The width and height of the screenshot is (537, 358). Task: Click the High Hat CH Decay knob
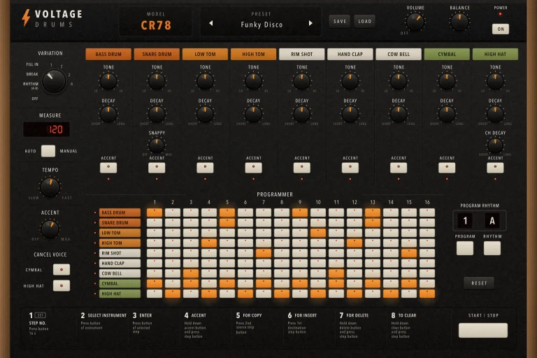pos(495,146)
